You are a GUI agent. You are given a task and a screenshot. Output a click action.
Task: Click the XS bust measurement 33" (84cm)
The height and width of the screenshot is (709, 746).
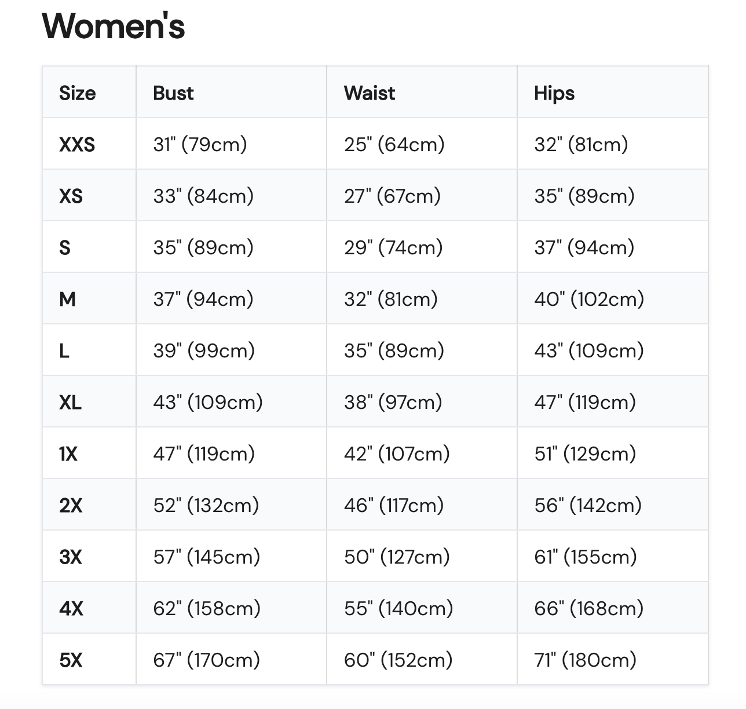click(203, 196)
